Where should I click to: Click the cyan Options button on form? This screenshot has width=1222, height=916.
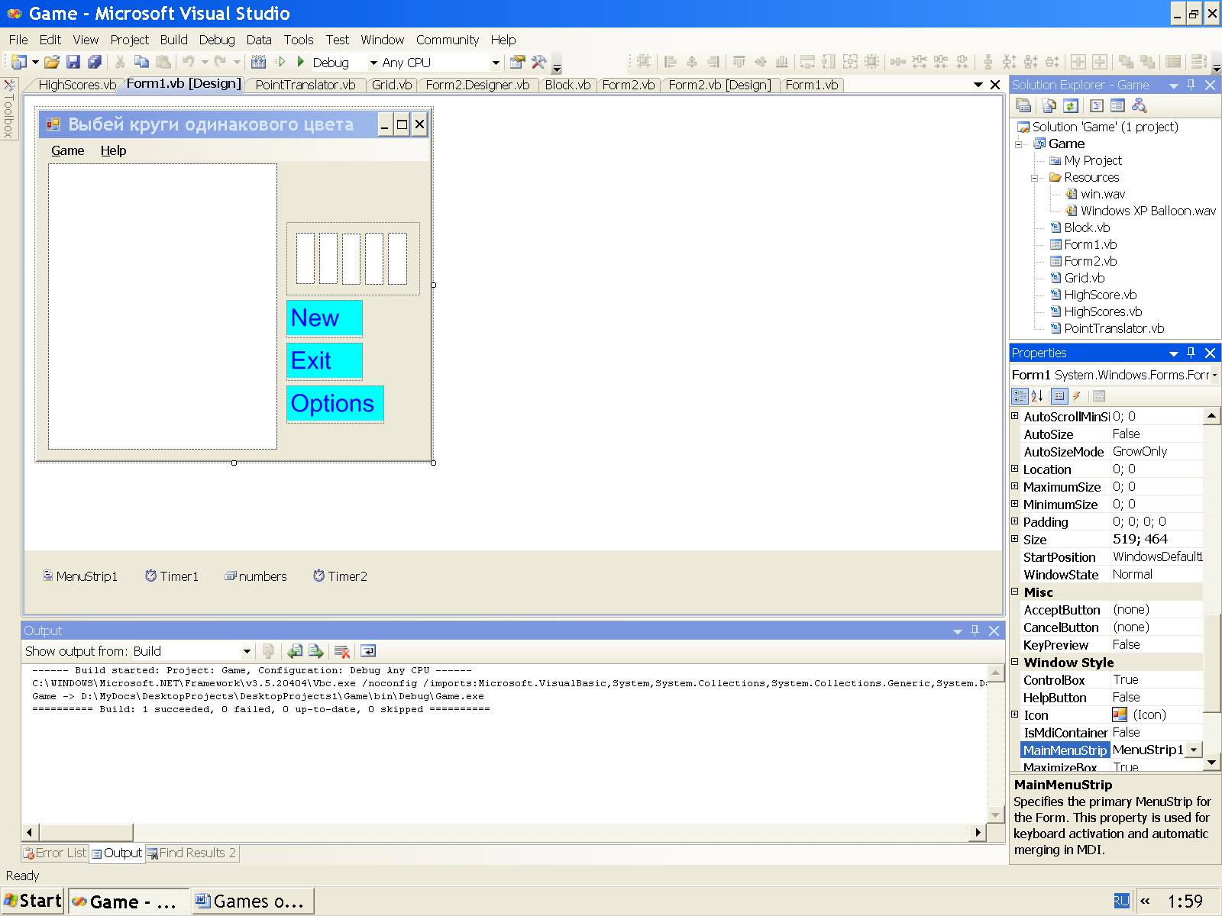(x=335, y=404)
